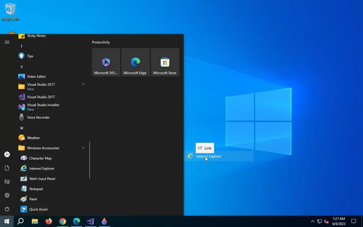Jump to letter W in app list

click(x=22, y=128)
